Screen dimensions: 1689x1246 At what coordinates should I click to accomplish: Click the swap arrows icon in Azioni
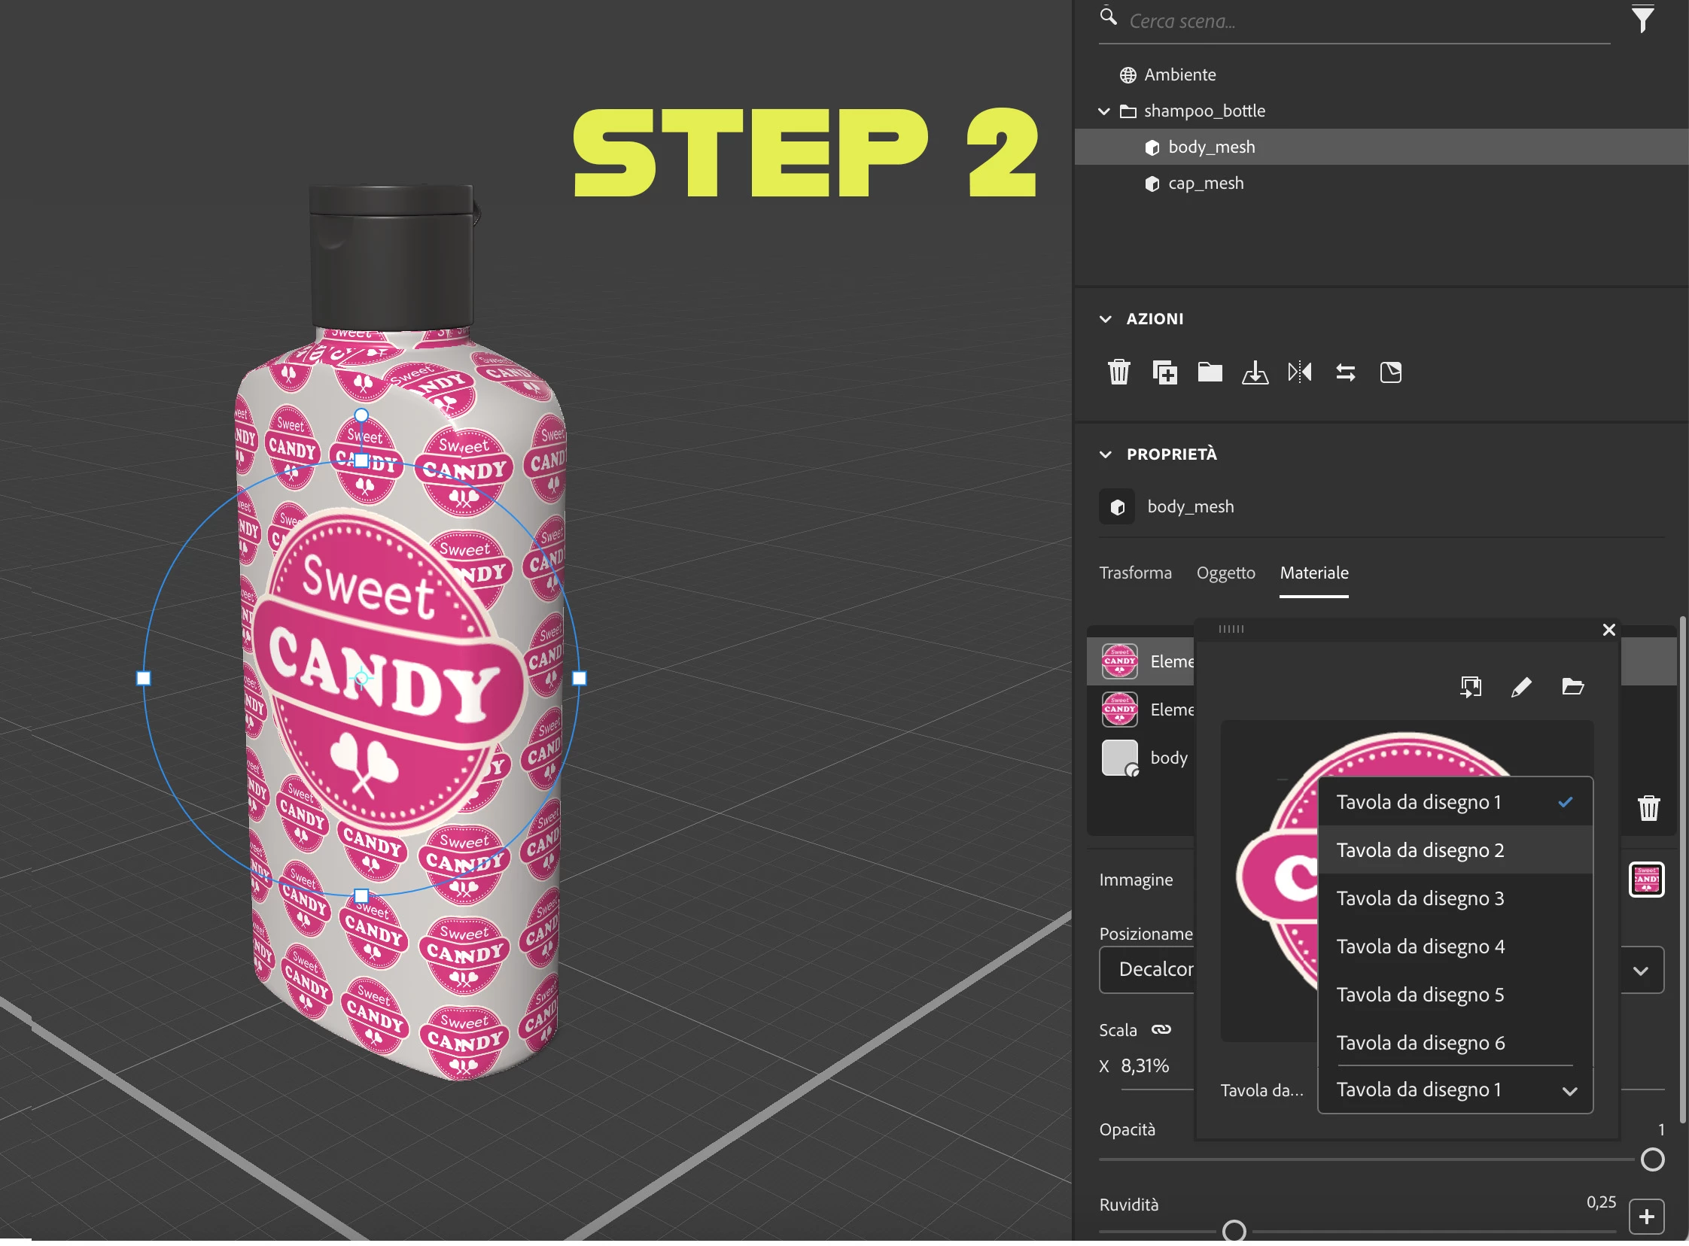pos(1345,373)
